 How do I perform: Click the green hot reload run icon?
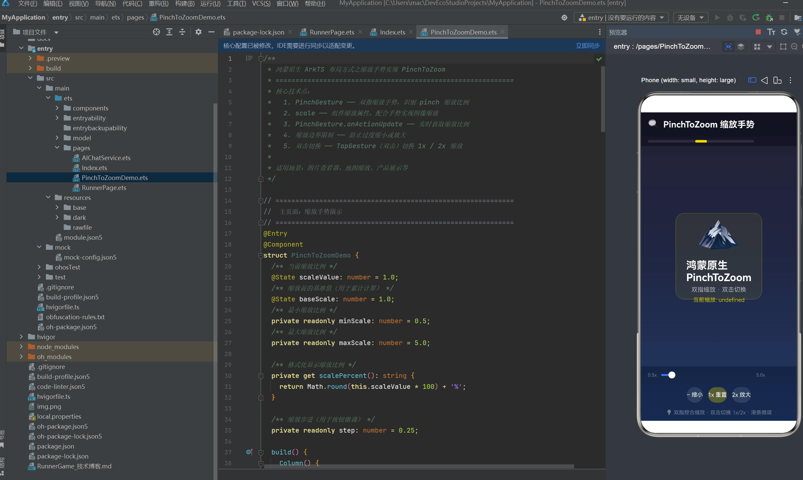pyautogui.click(x=756, y=18)
